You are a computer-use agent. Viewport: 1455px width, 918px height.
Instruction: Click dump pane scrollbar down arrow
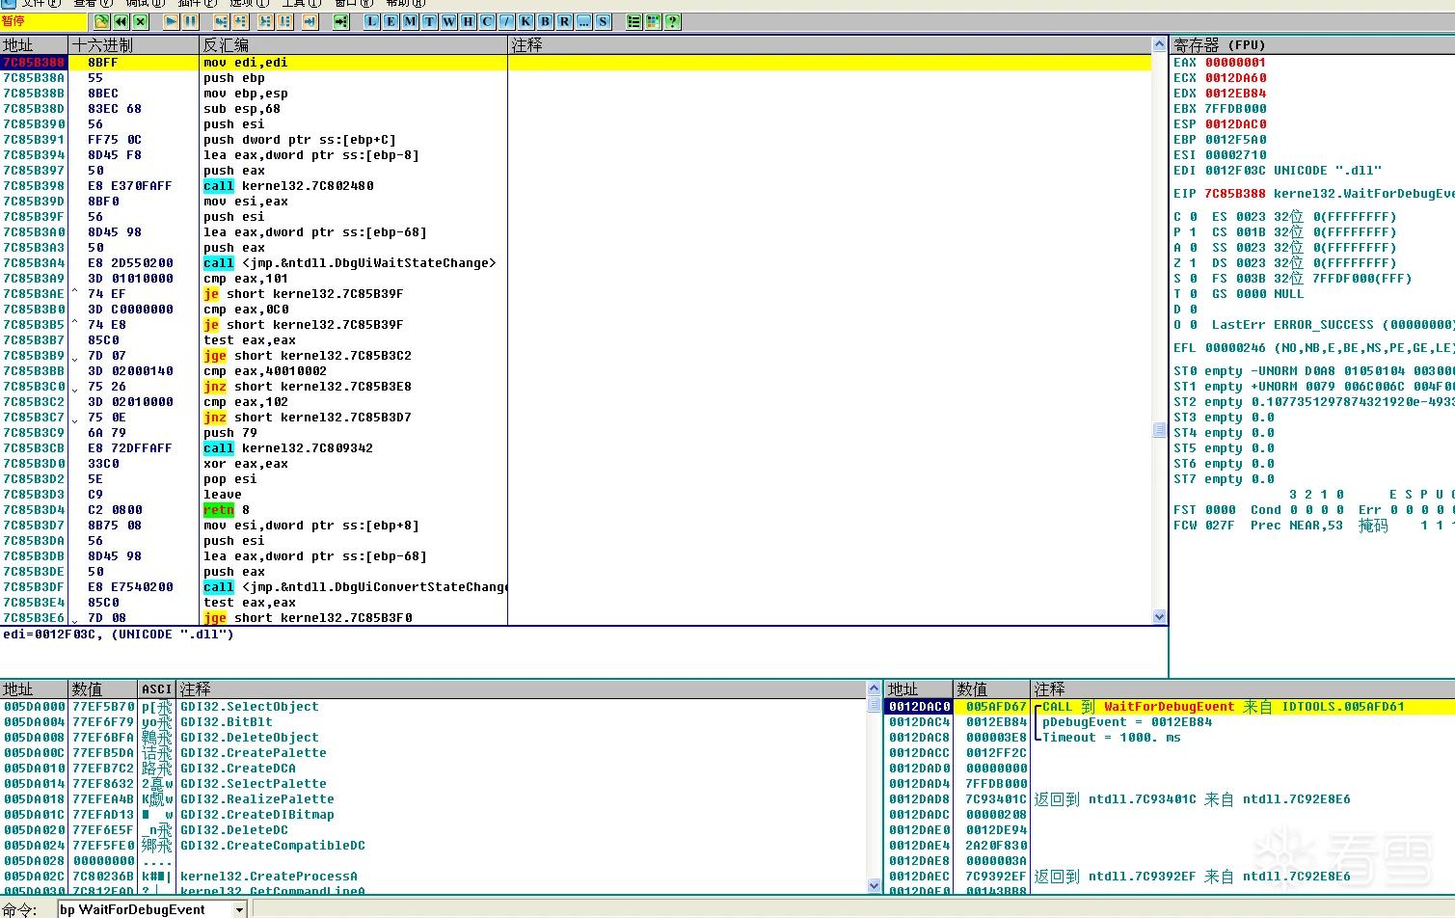pyautogui.click(x=875, y=885)
